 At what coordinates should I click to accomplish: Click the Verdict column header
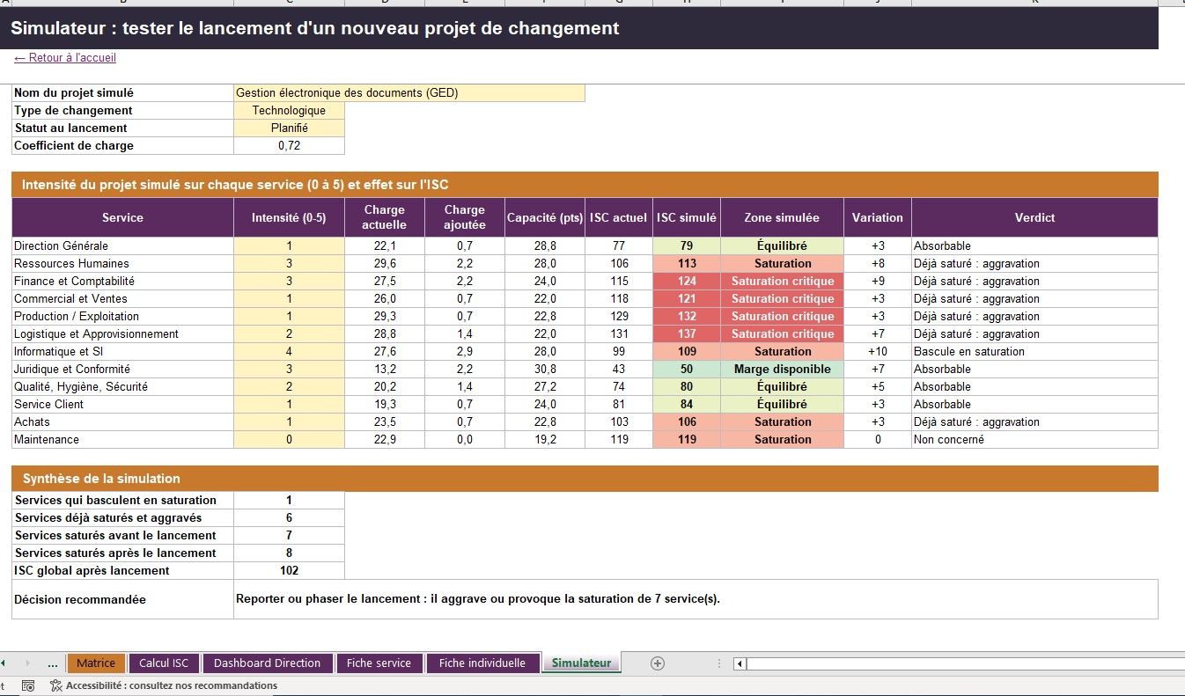(1034, 217)
